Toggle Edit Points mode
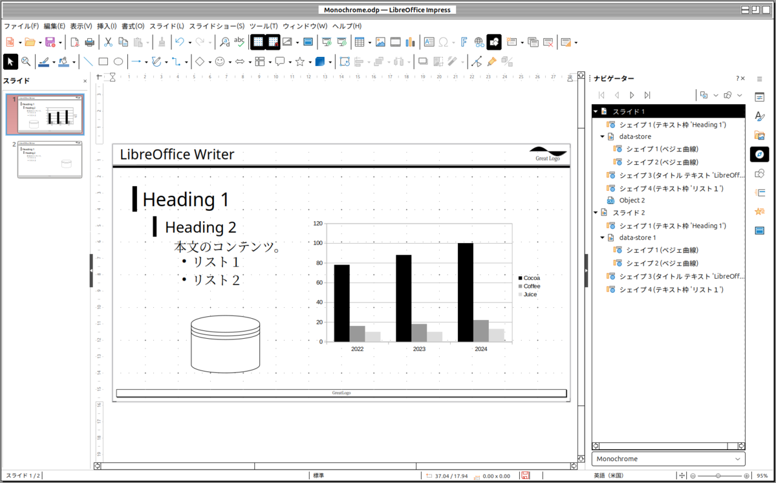This screenshot has height=483, width=776. tap(477, 61)
